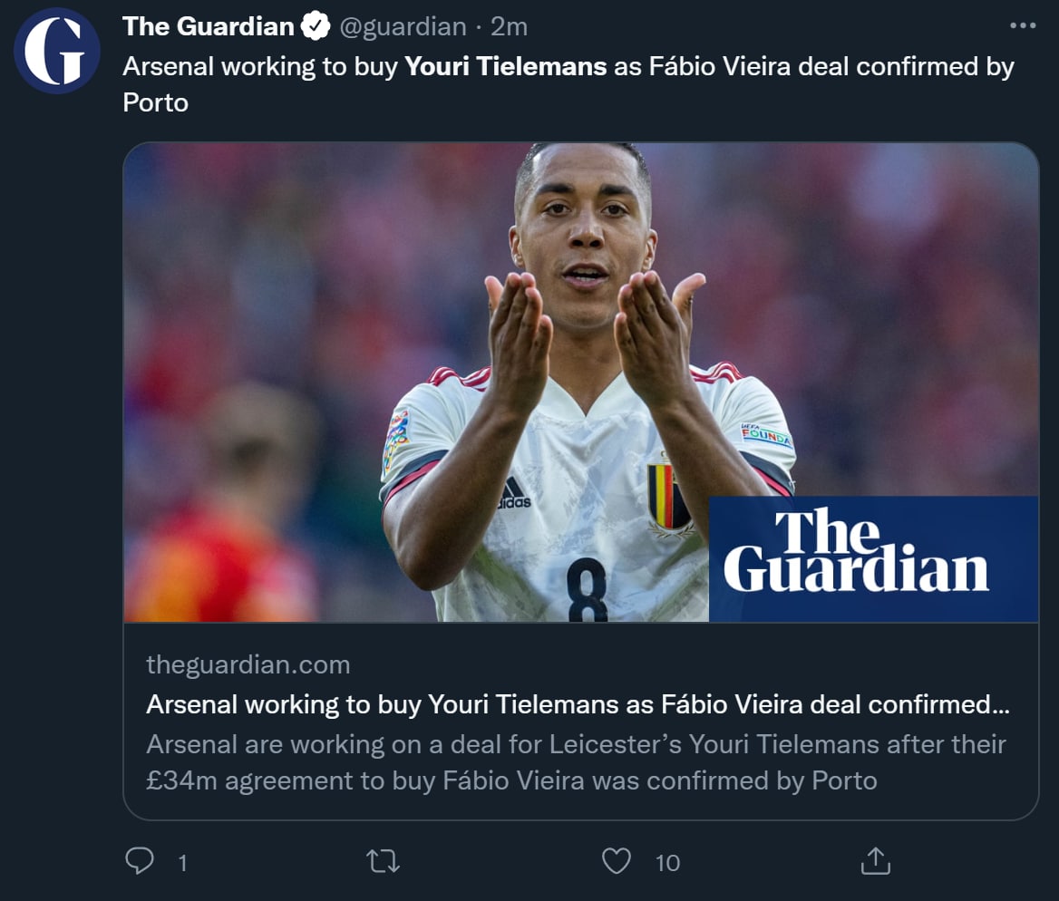Image resolution: width=1059 pixels, height=901 pixels.
Task: Click the share upload arrow icon
Action: 874,860
